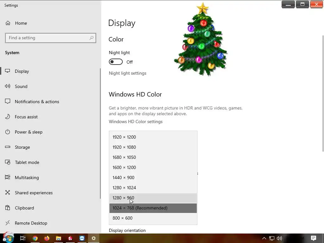Viewport: 324px width, 243px height.
Task: Open Windows HD Color settings link
Action: [x=135, y=121]
